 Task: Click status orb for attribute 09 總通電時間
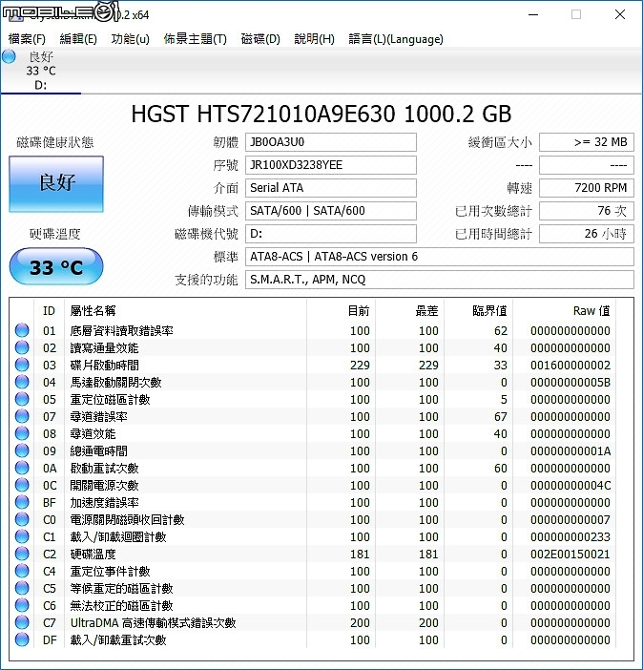(22, 450)
